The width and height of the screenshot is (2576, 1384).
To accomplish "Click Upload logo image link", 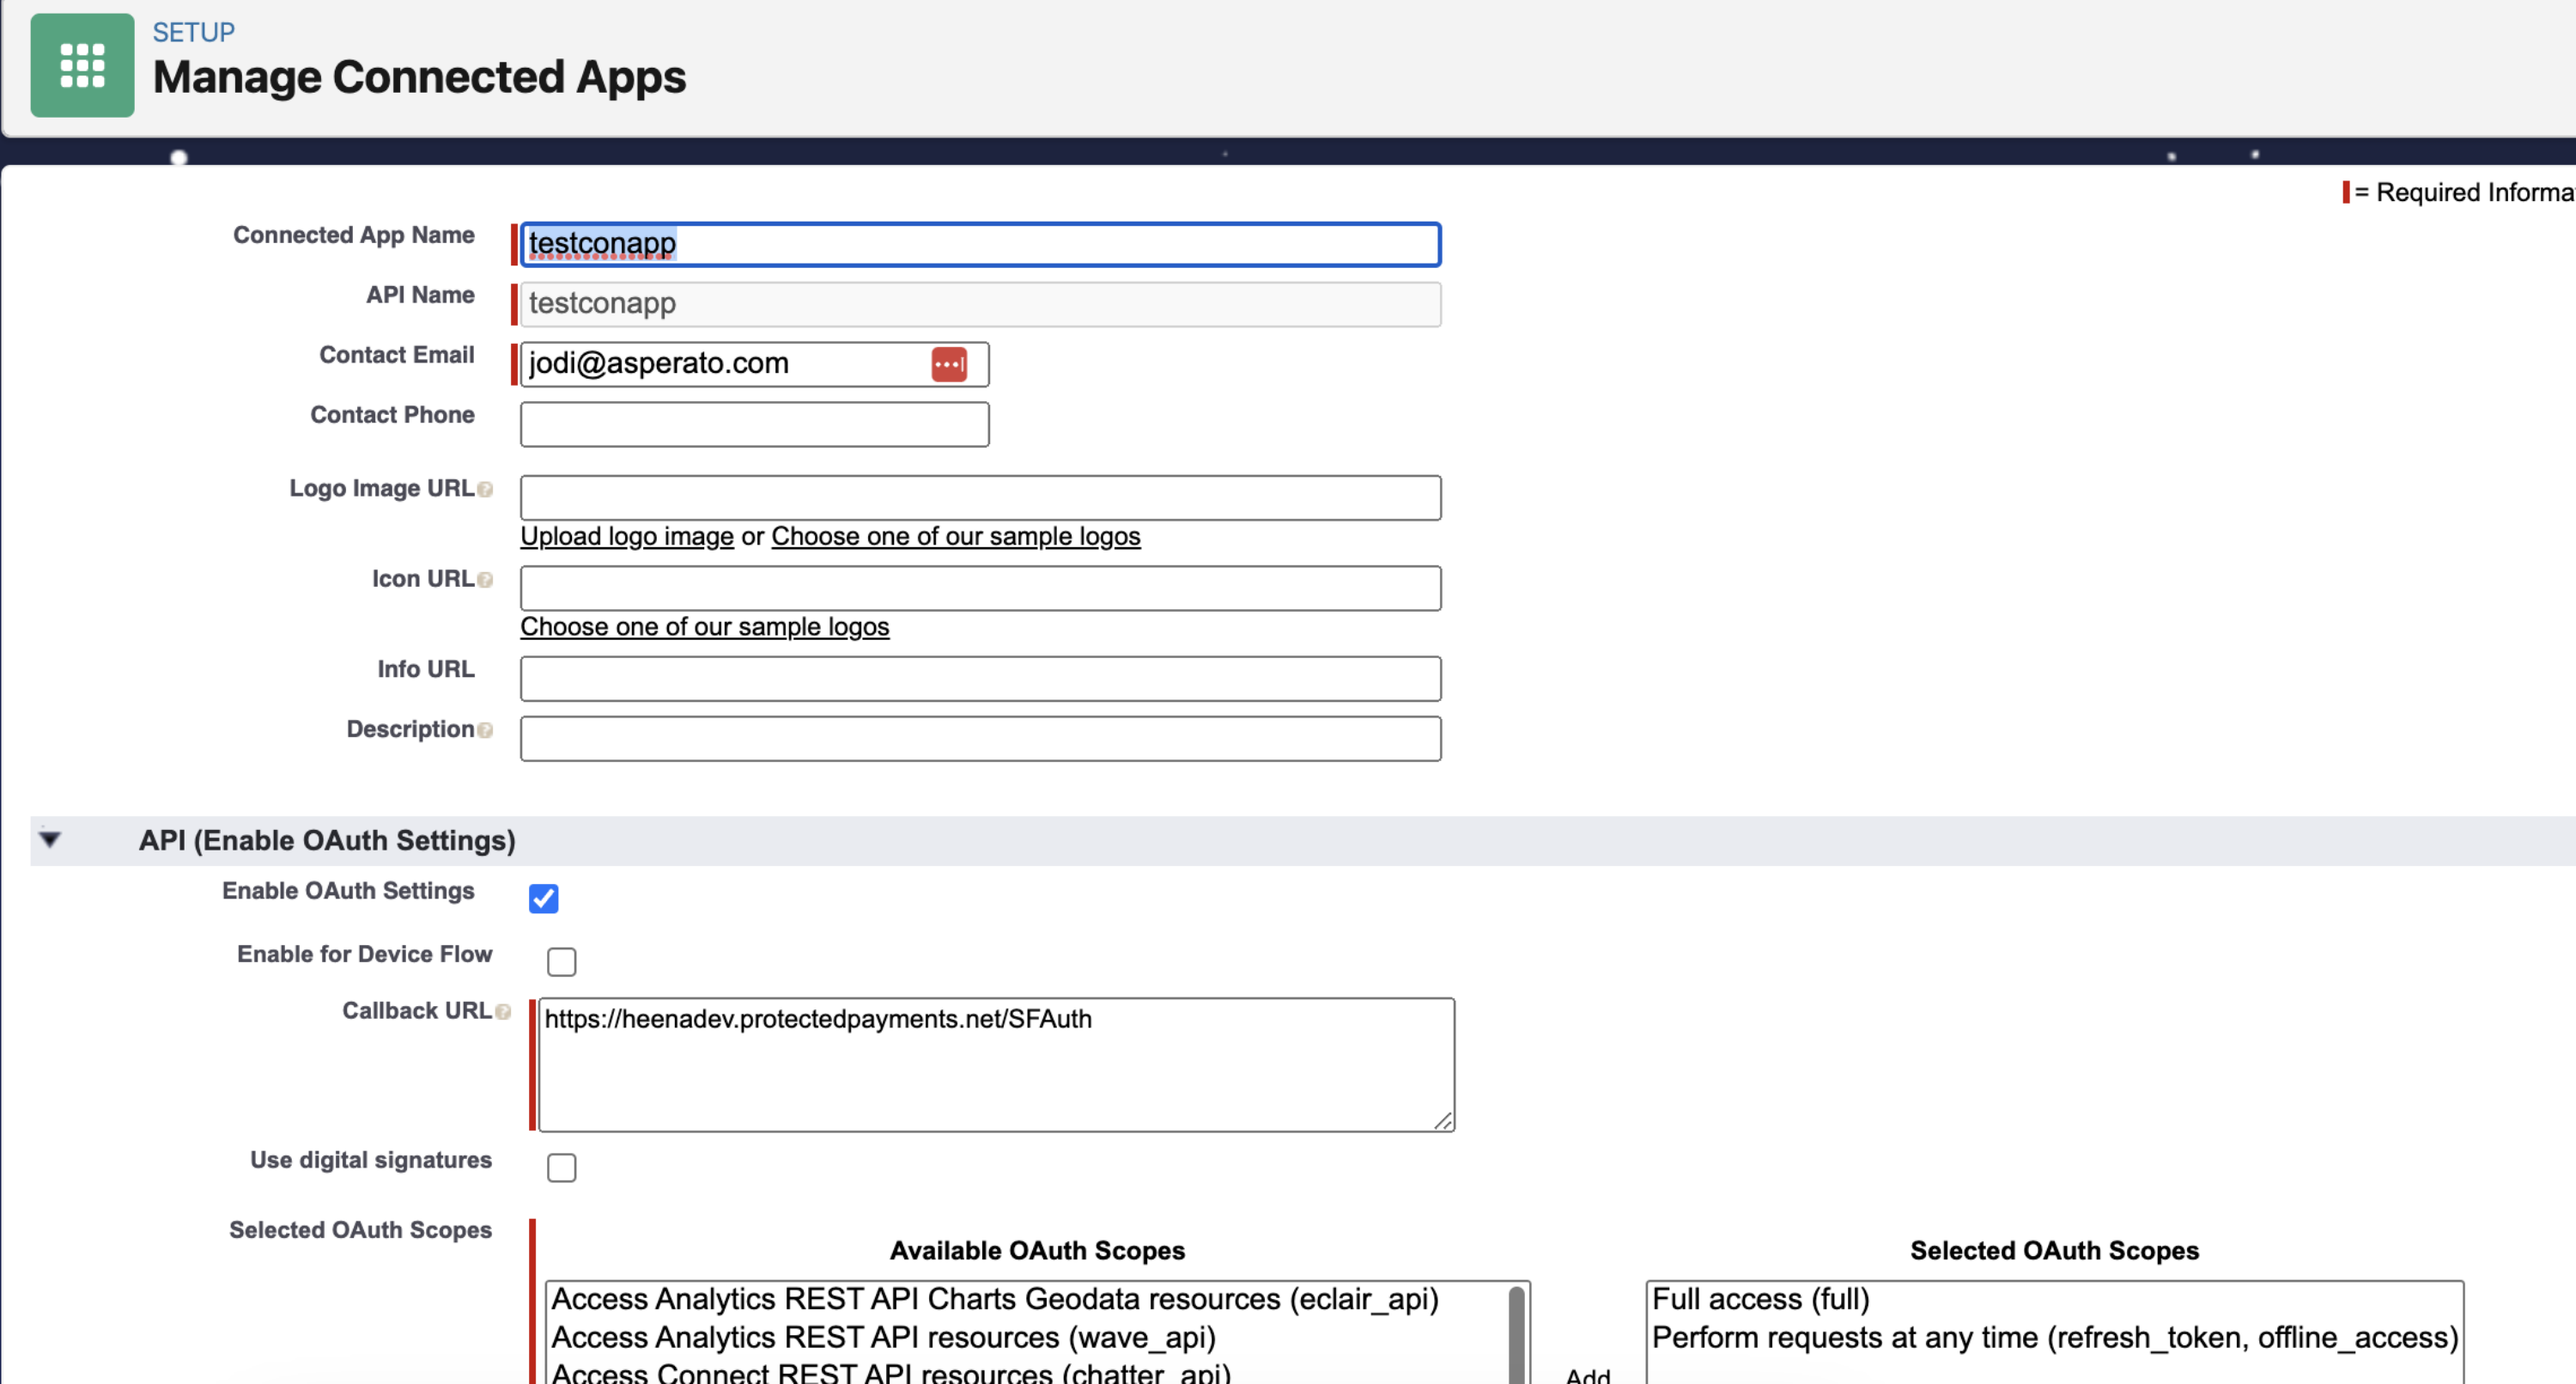I will tap(626, 536).
